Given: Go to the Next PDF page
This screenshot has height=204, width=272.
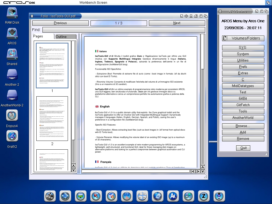Looking at the screenshot, I should [x=177, y=23].
